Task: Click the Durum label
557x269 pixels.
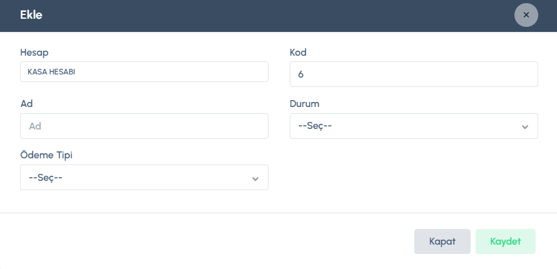Action: click(305, 104)
